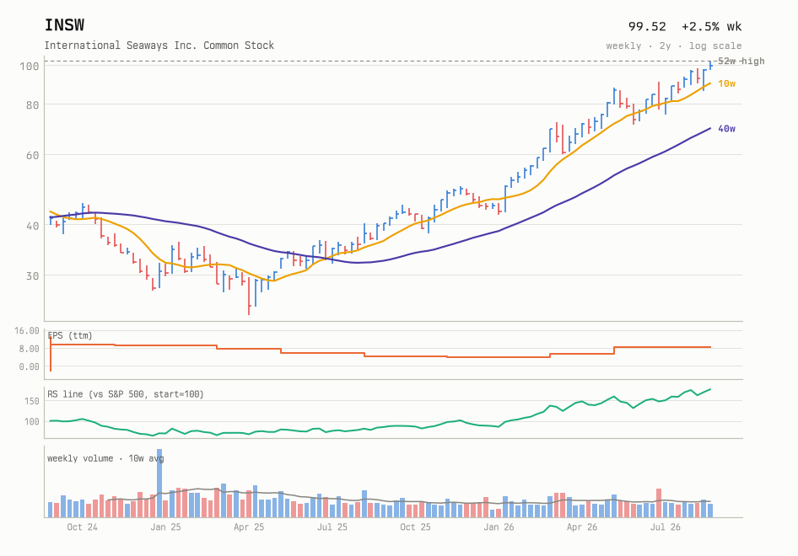Click the 60 price axis label
The image size is (798, 556).
pos(32,156)
